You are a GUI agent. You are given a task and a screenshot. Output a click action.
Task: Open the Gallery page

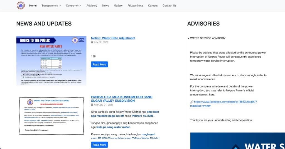point(118,6)
